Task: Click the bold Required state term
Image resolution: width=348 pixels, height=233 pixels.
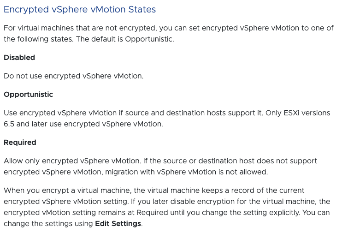Action: 20,143
